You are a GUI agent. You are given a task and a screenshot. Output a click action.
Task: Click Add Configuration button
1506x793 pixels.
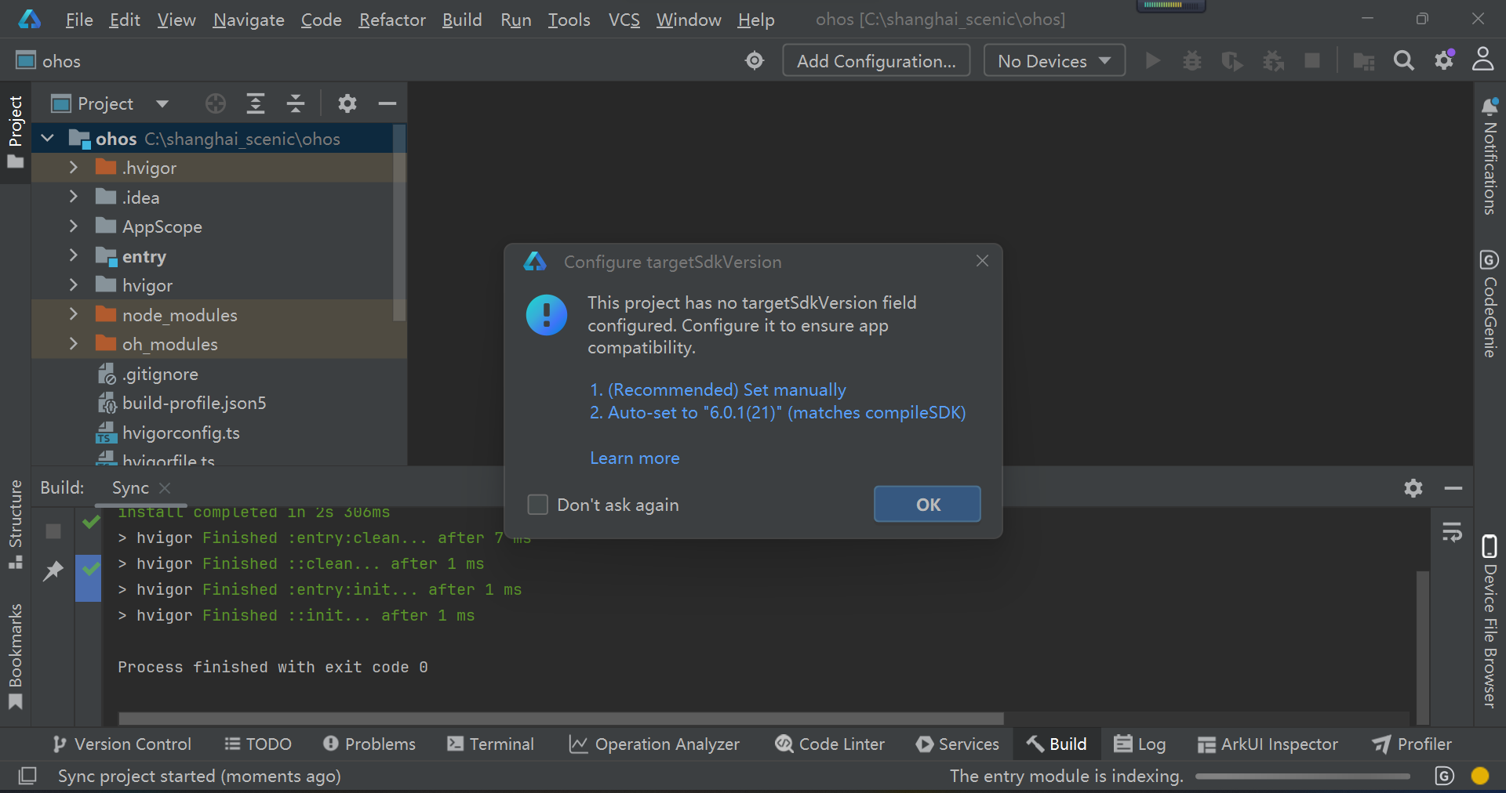click(876, 60)
